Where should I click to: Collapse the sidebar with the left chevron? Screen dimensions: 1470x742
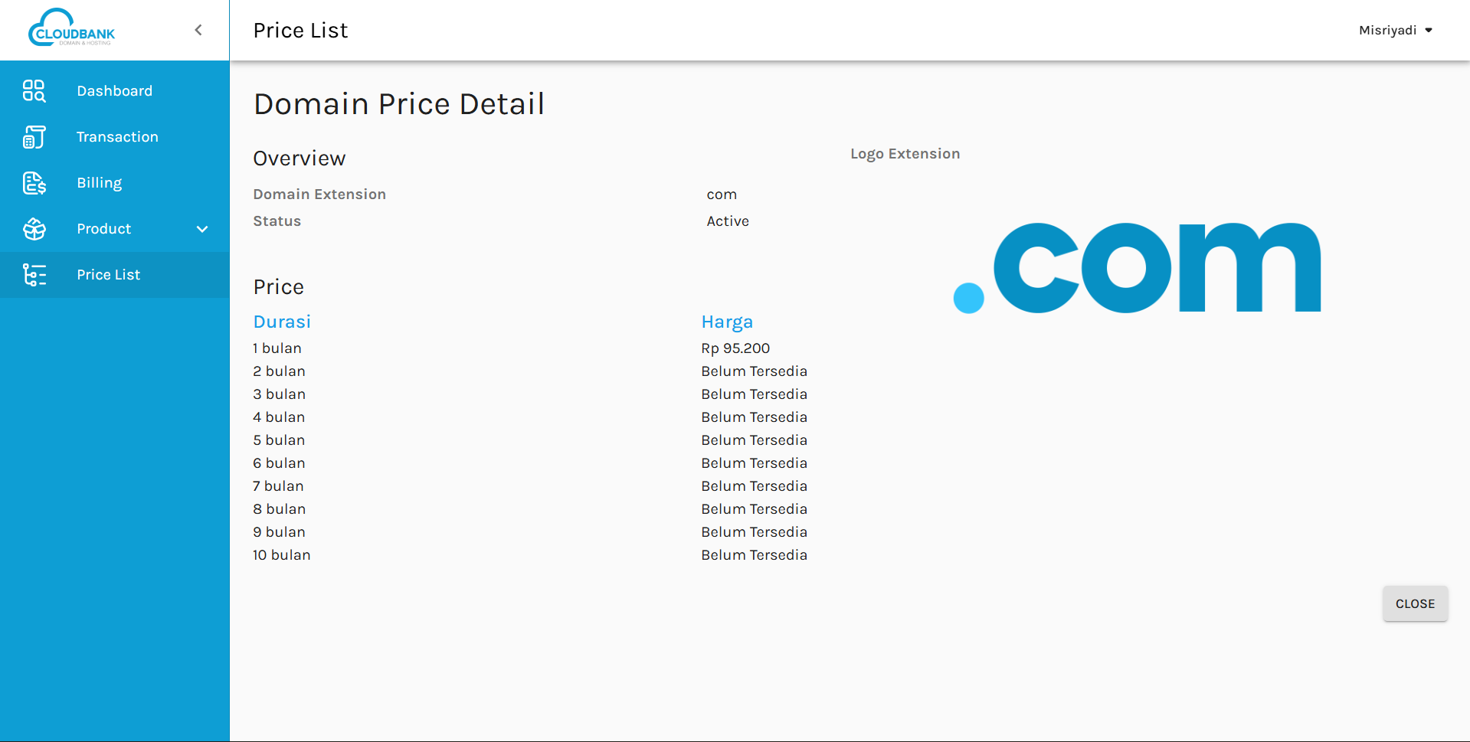(x=198, y=30)
